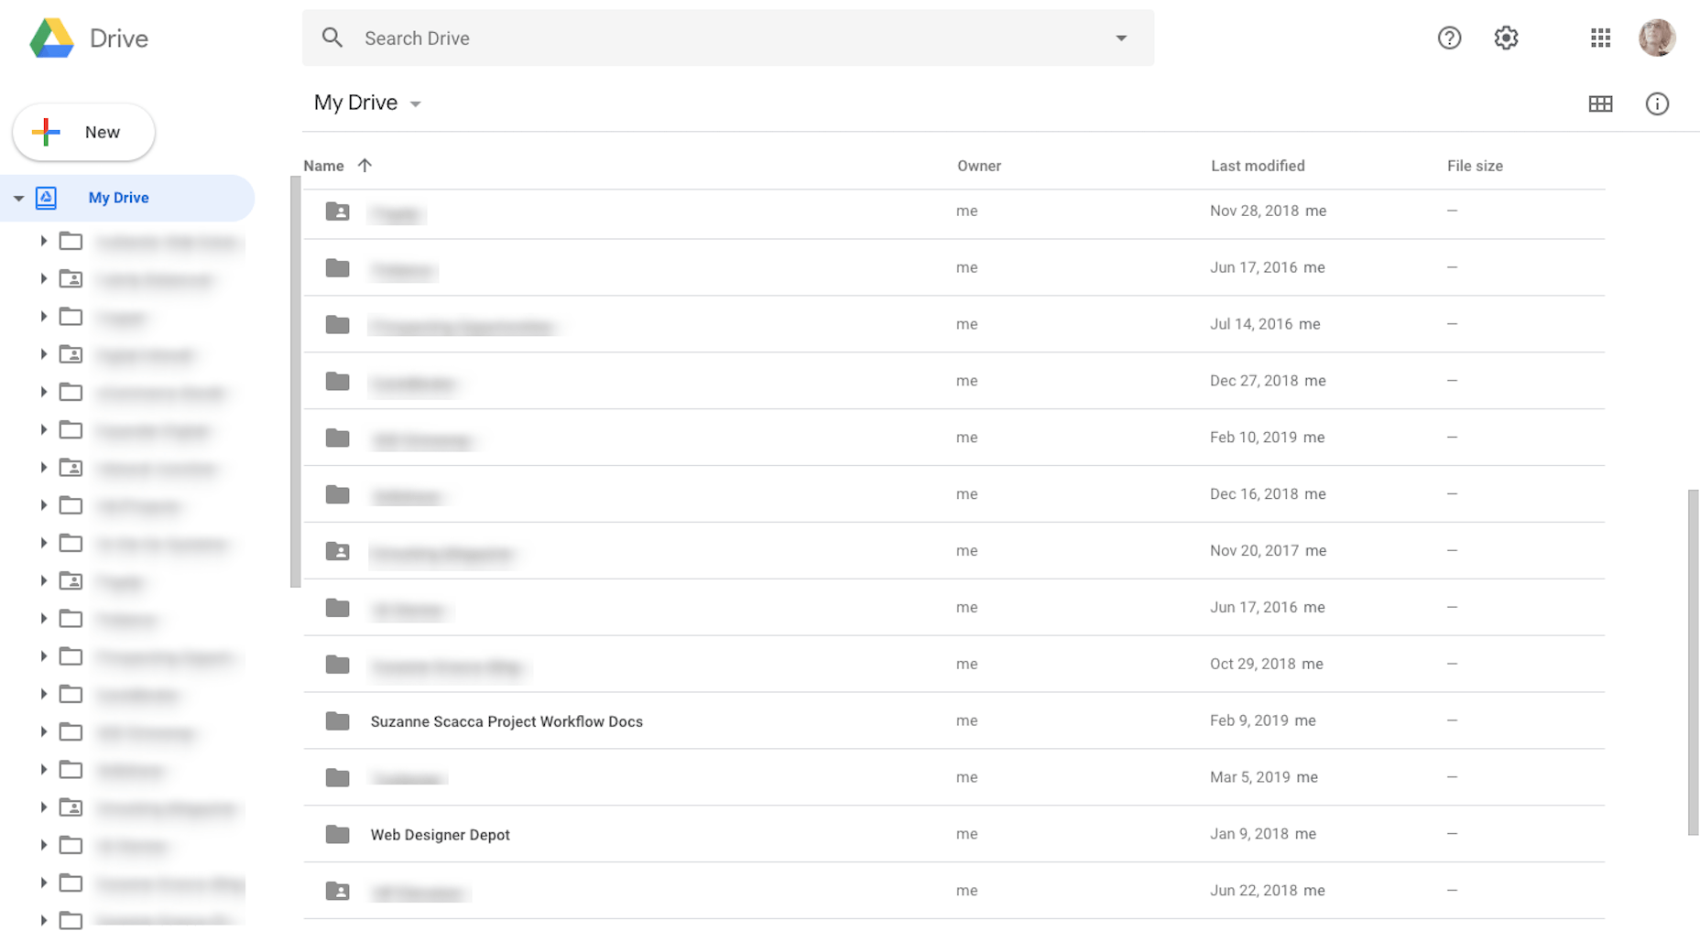Viewport: 1700px width, 931px height.
Task: Switch to grid view layout
Action: point(1600,103)
